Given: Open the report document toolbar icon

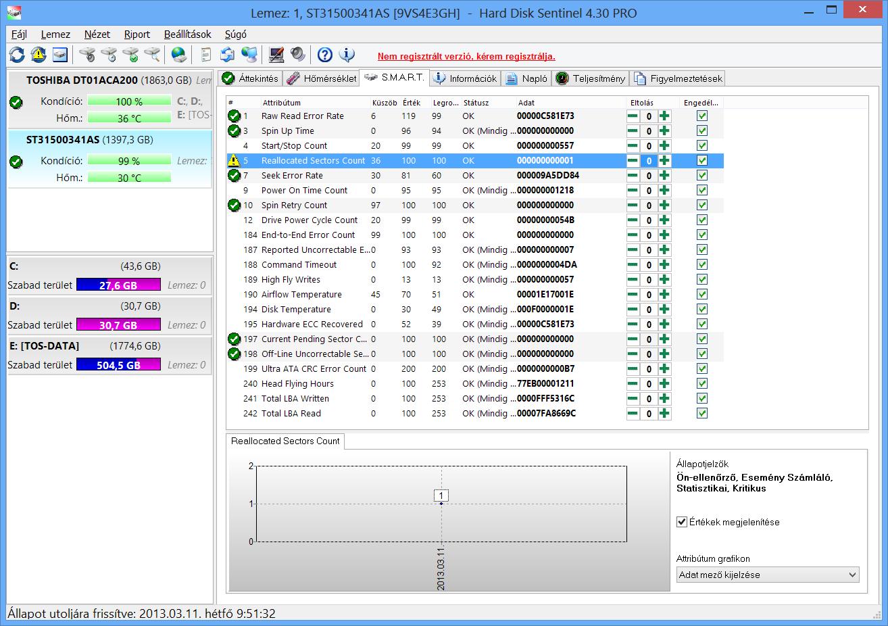Looking at the screenshot, I should coord(206,55).
